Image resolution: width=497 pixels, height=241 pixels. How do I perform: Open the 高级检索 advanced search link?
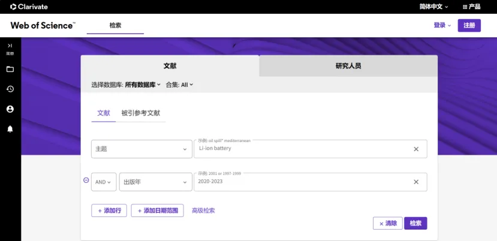pos(203,210)
